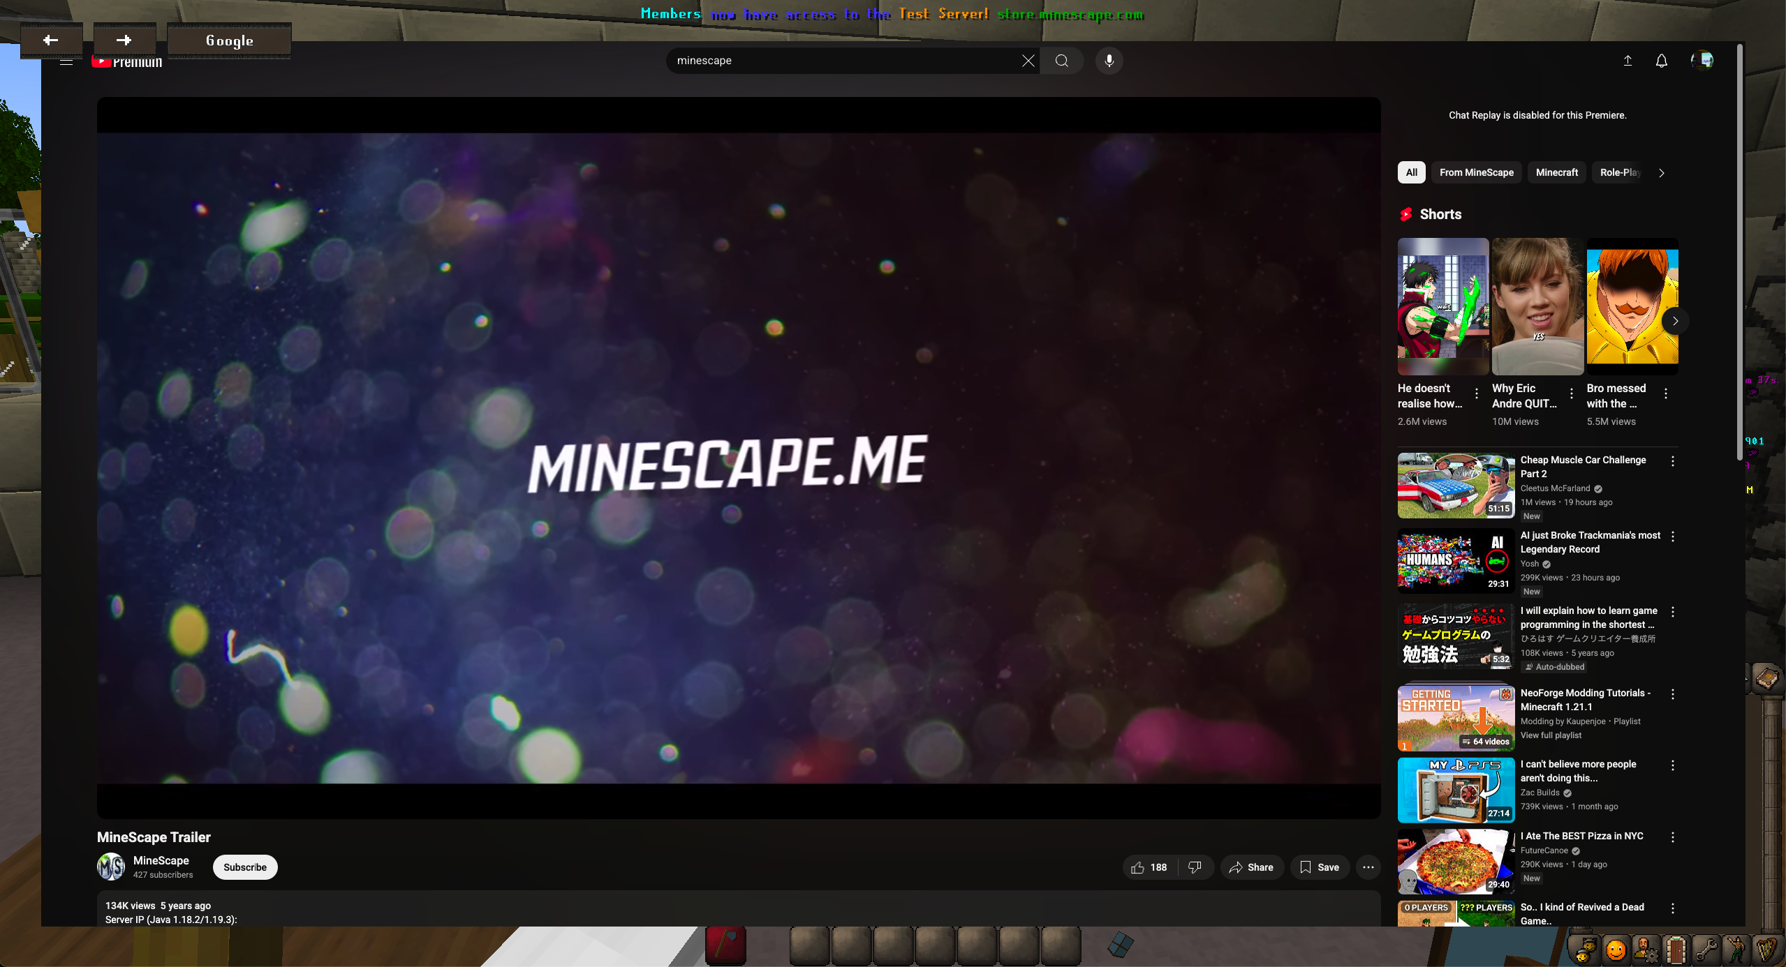Click the MineScape Trailer video player
This screenshot has height=967, width=1786.
[739, 458]
